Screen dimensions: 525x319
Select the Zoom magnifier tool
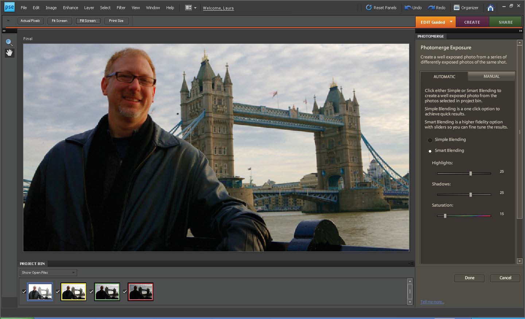point(9,42)
